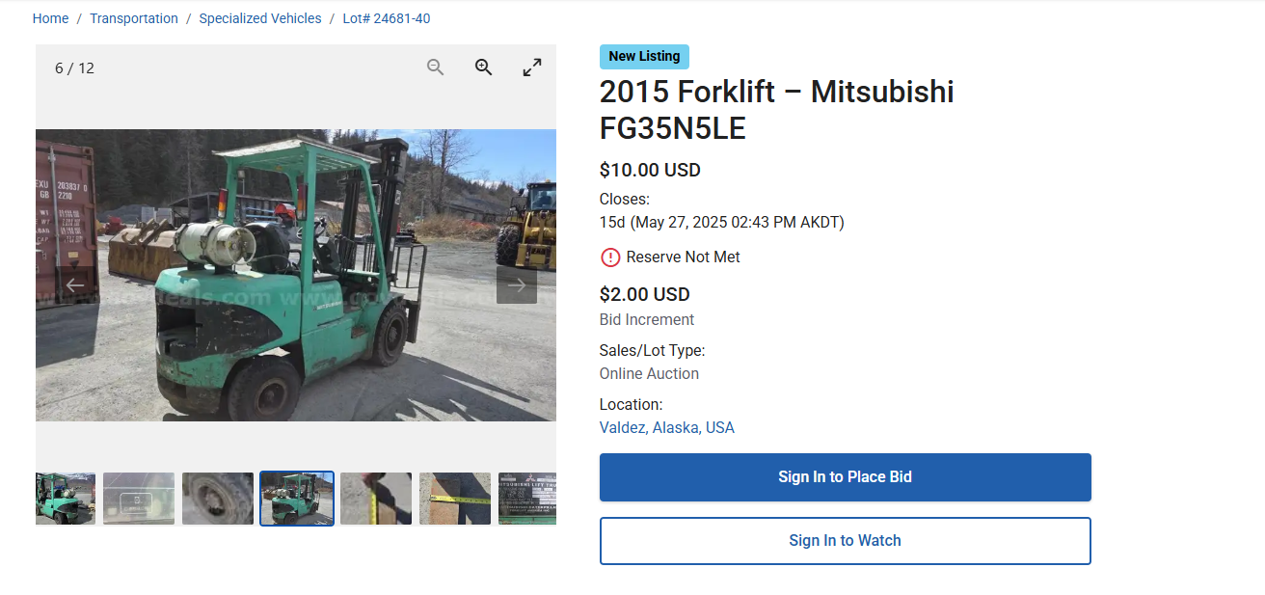Open the photo in fullscreen view
The height and width of the screenshot is (595, 1265).
coord(532,68)
